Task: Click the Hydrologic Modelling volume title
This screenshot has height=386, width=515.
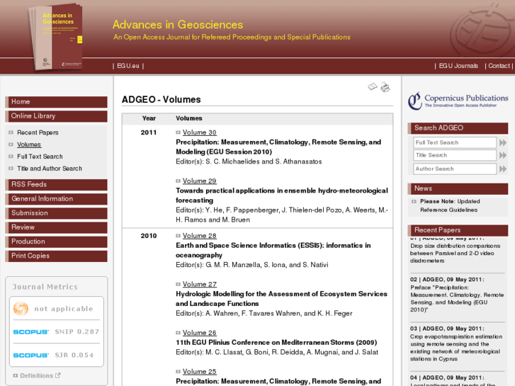Action: pos(281,299)
